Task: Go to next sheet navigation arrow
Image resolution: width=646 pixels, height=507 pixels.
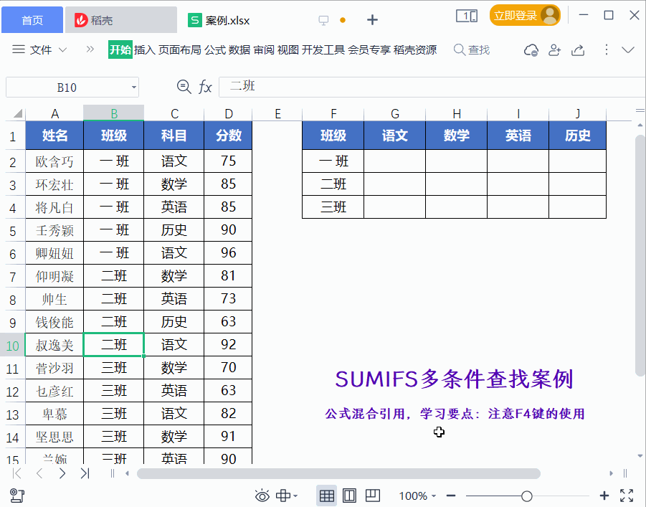Action: (62, 473)
